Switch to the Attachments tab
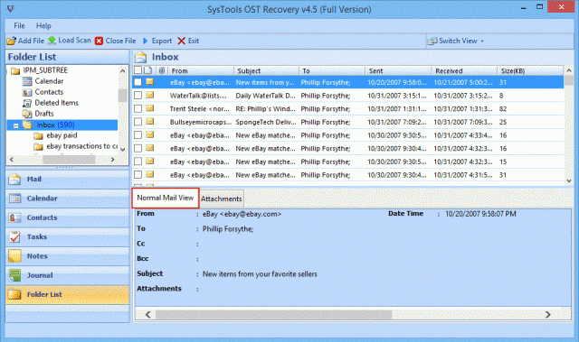579x342 pixels. point(221,199)
